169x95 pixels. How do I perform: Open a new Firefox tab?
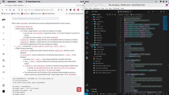30,5
